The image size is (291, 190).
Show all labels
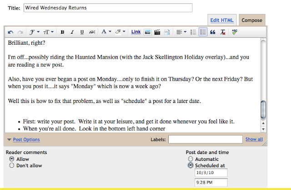[254, 139]
